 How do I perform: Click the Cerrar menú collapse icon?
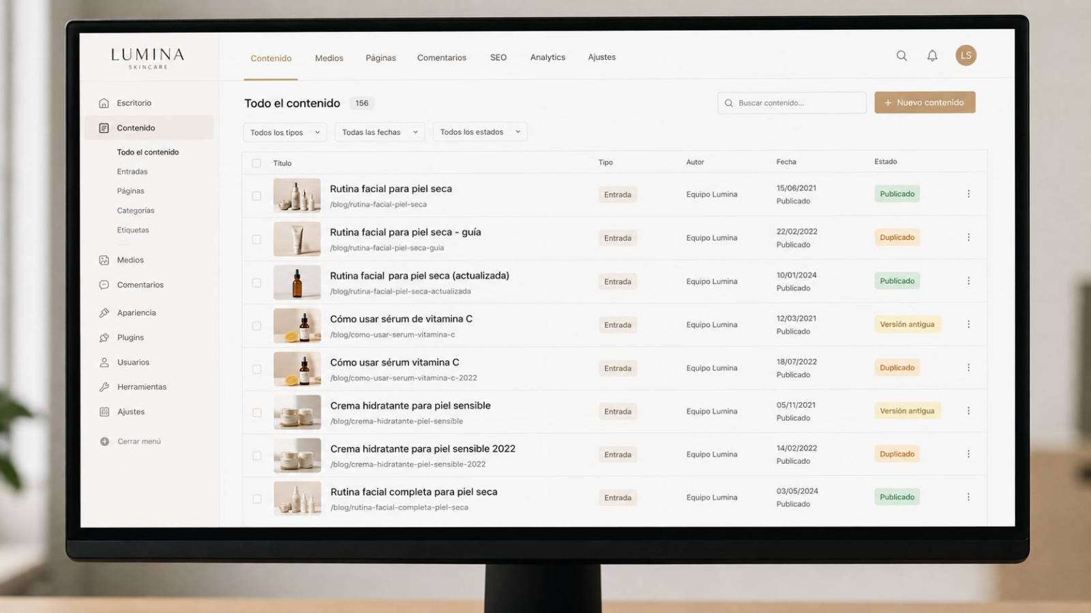pyautogui.click(x=104, y=441)
